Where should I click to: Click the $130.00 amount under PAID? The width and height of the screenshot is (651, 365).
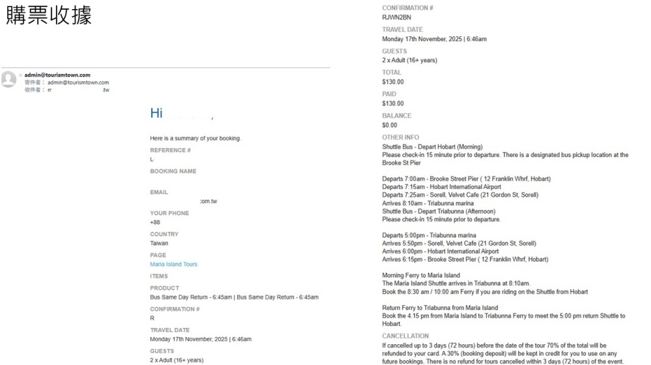(x=393, y=103)
